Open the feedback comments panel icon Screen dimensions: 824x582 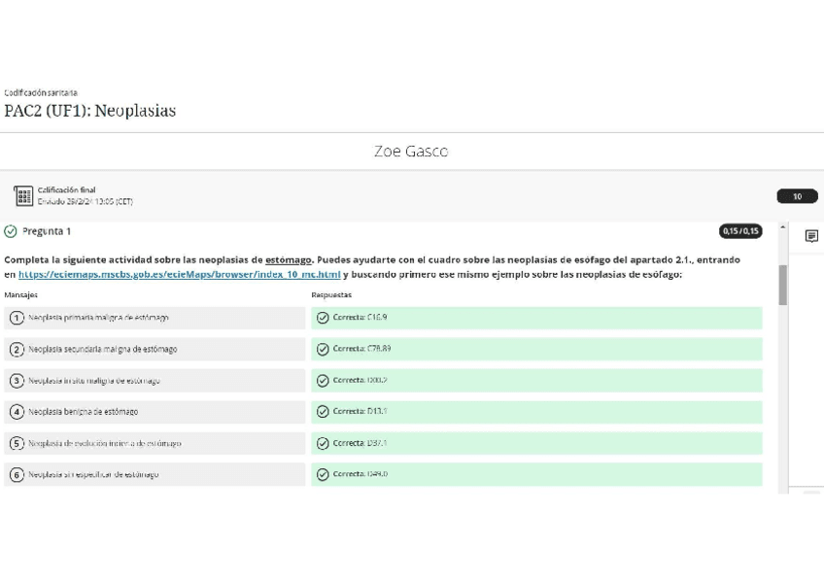(x=811, y=236)
